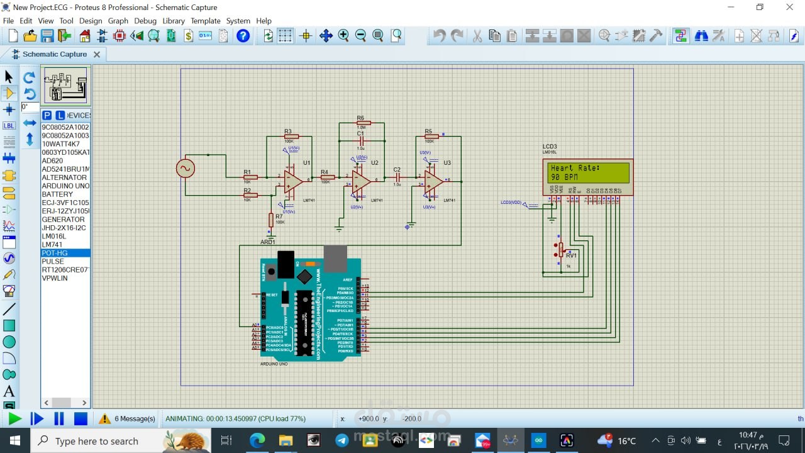Rotate anti-clockwise using the lower rotation arrow
This screenshot has height=453, width=805.
click(x=30, y=94)
